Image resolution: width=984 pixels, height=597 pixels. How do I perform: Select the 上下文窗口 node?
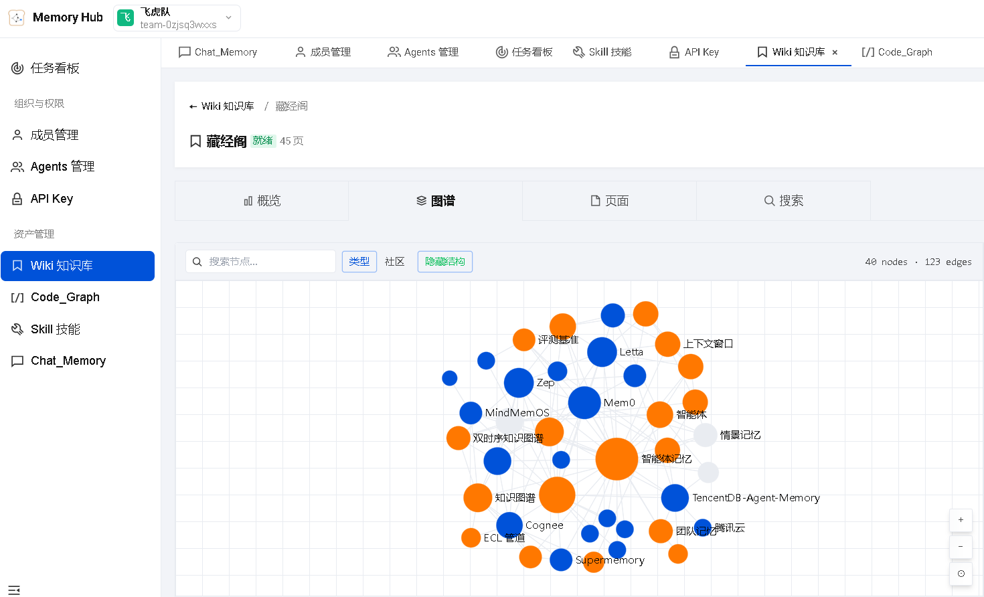tap(667, 344)
